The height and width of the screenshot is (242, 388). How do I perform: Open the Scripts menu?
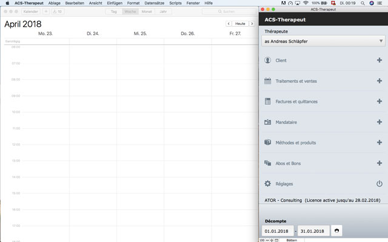click(x=175, y=3)
